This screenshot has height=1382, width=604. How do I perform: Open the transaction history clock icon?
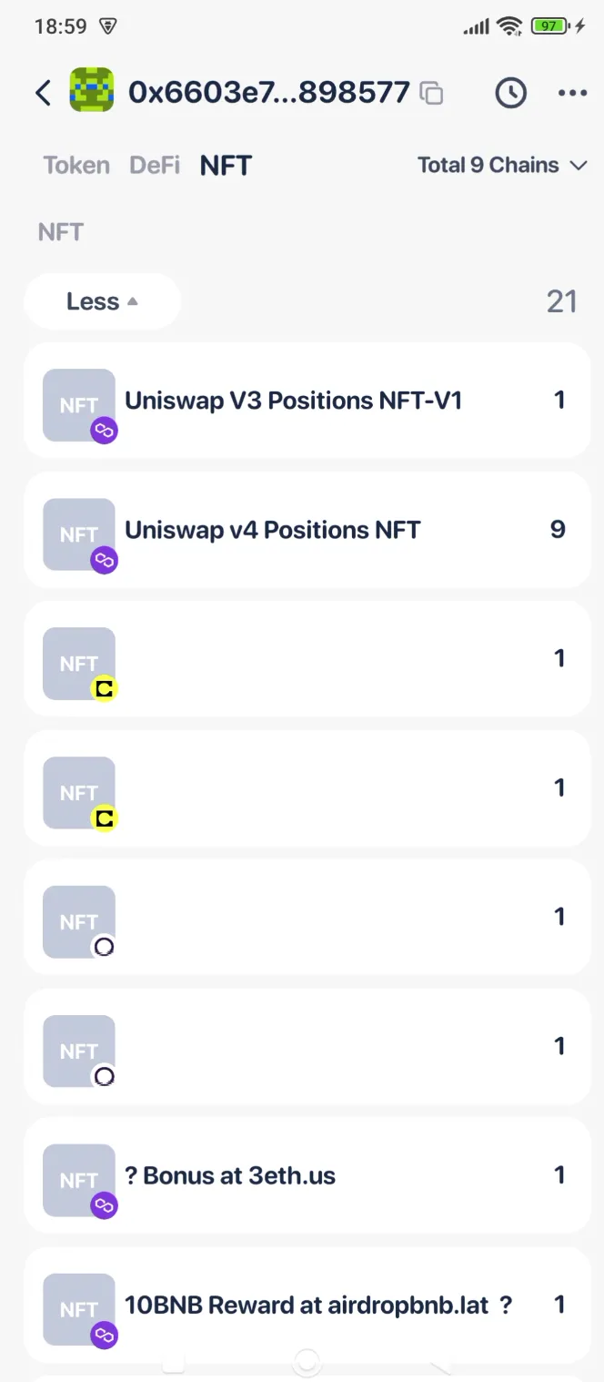click(510, 93)
